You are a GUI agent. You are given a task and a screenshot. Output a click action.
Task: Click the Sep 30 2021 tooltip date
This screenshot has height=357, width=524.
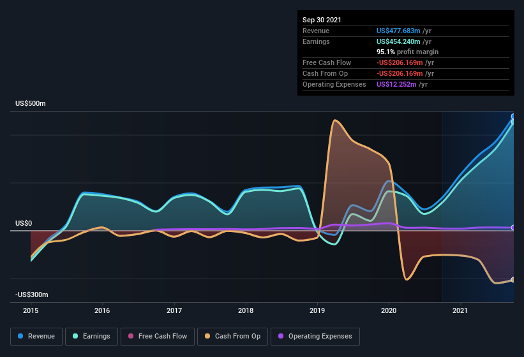coord(322,20)
